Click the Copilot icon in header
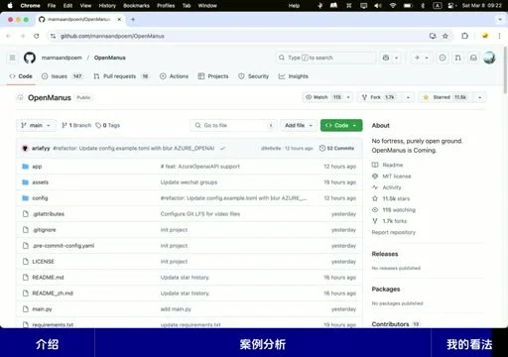508x357 pixels. pyautogui.click(x=386, y=58)
